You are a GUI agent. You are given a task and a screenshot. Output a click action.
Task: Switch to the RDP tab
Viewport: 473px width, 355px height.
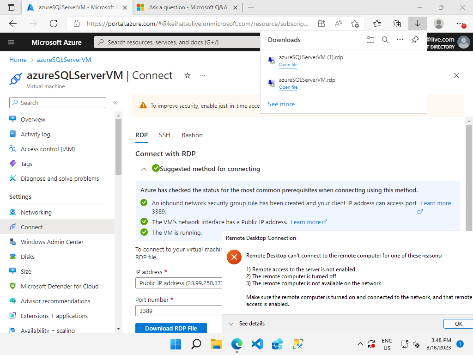coord(141,135)
